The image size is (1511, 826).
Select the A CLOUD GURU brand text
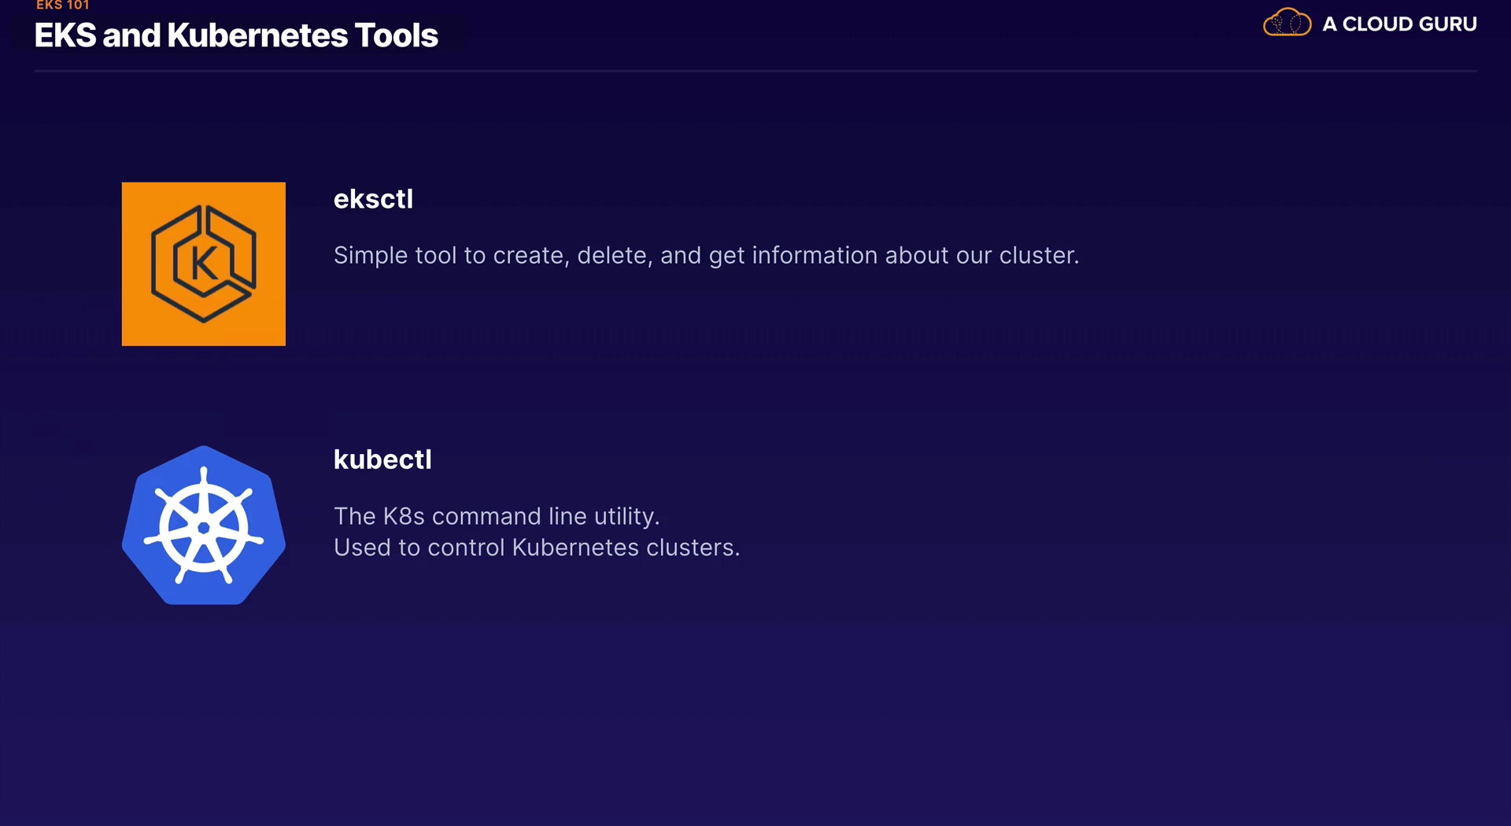[x=1399, y=24]
